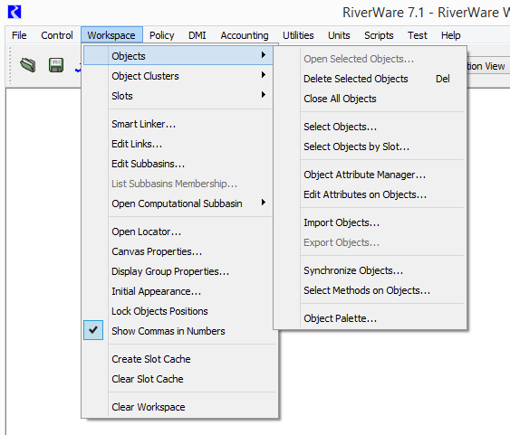Click the open folder toolbar icon

tap(28, 65)
